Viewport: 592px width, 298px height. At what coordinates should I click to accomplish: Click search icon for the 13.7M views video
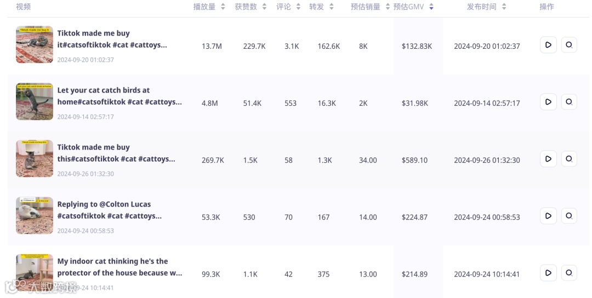569,45
